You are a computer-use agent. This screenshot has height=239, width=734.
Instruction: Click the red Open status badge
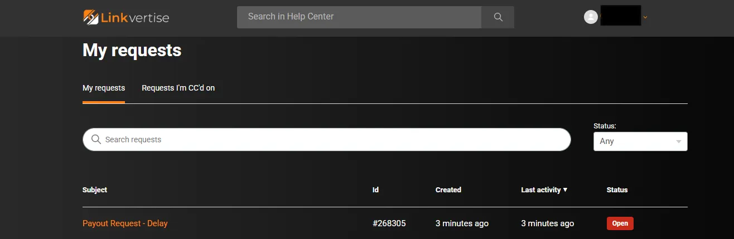[x=620, y=223]
